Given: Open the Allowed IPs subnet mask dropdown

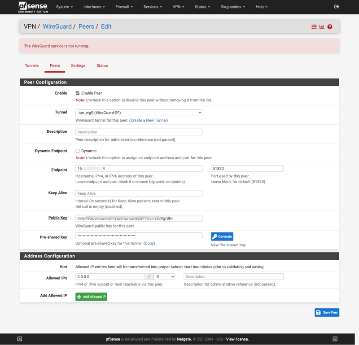Looking at the screenshot, I should pos(164,277).
